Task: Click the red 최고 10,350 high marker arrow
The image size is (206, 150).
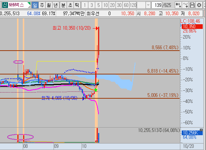Action: tap(96, 28)
